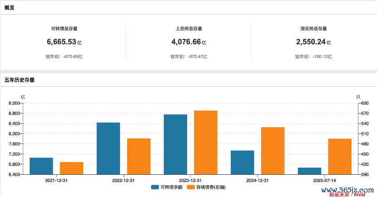Image resolution: width=377 pixels, height=197 pixels.
Task: Select the orange bar for 2024-12-31
Action: pyautogui.click(x=273, y=151)
